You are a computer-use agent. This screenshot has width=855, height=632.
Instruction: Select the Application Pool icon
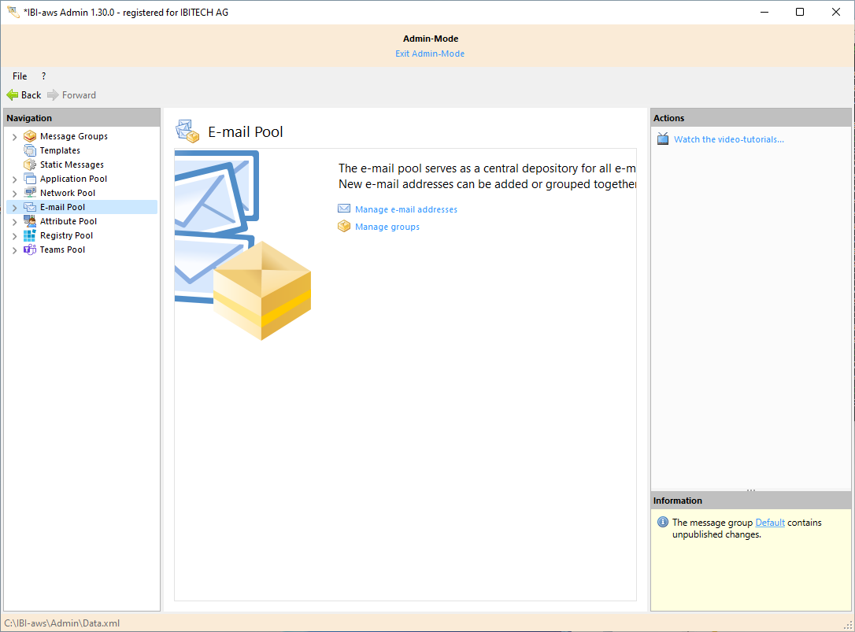tap(29, 178)
